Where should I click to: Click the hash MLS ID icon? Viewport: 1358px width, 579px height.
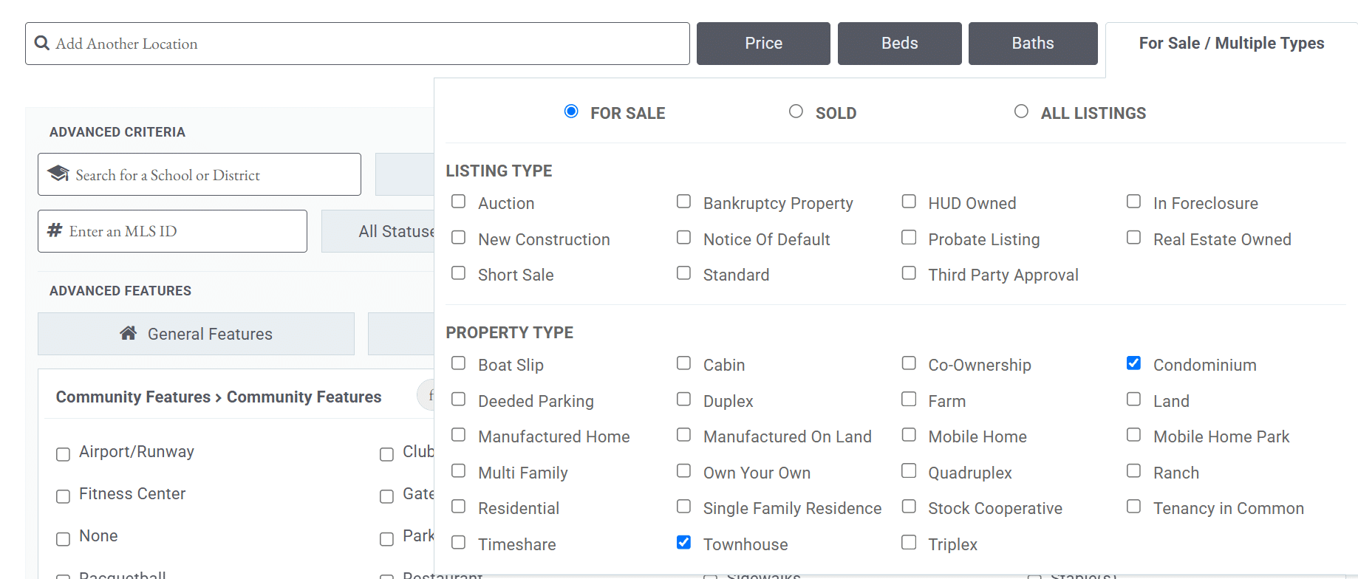(55, 230)
